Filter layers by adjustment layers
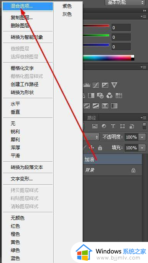Image resolution: width=148 pixels, height=263 pixels. [104, 126]
